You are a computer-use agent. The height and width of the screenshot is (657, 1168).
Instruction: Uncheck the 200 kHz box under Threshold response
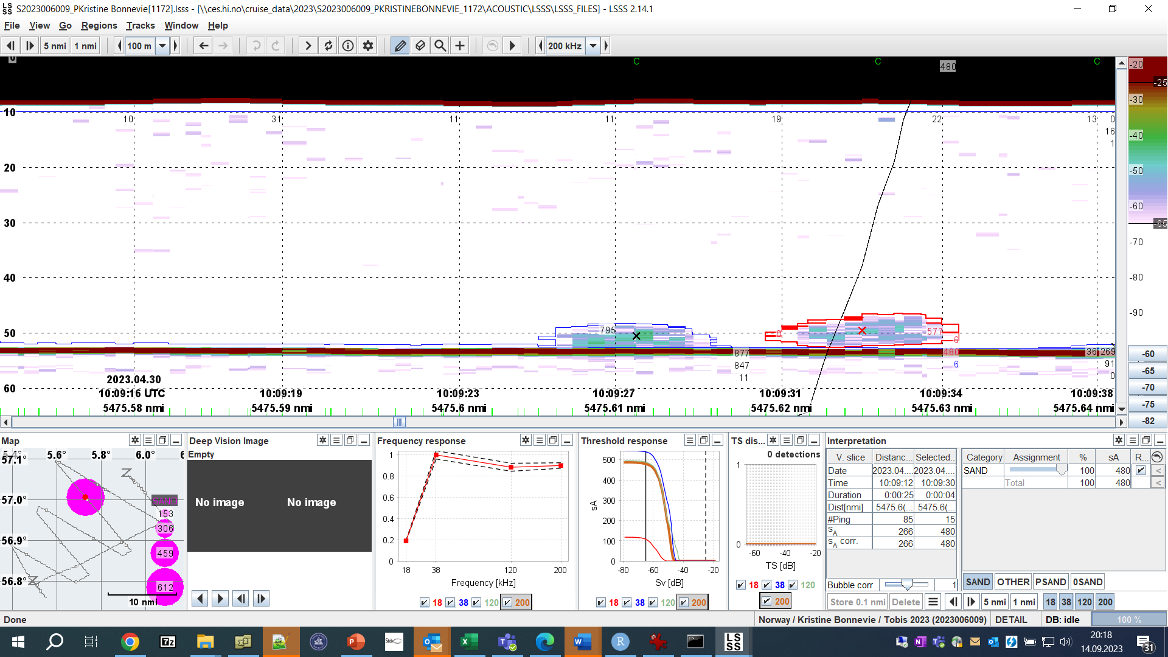click(684, 602)
